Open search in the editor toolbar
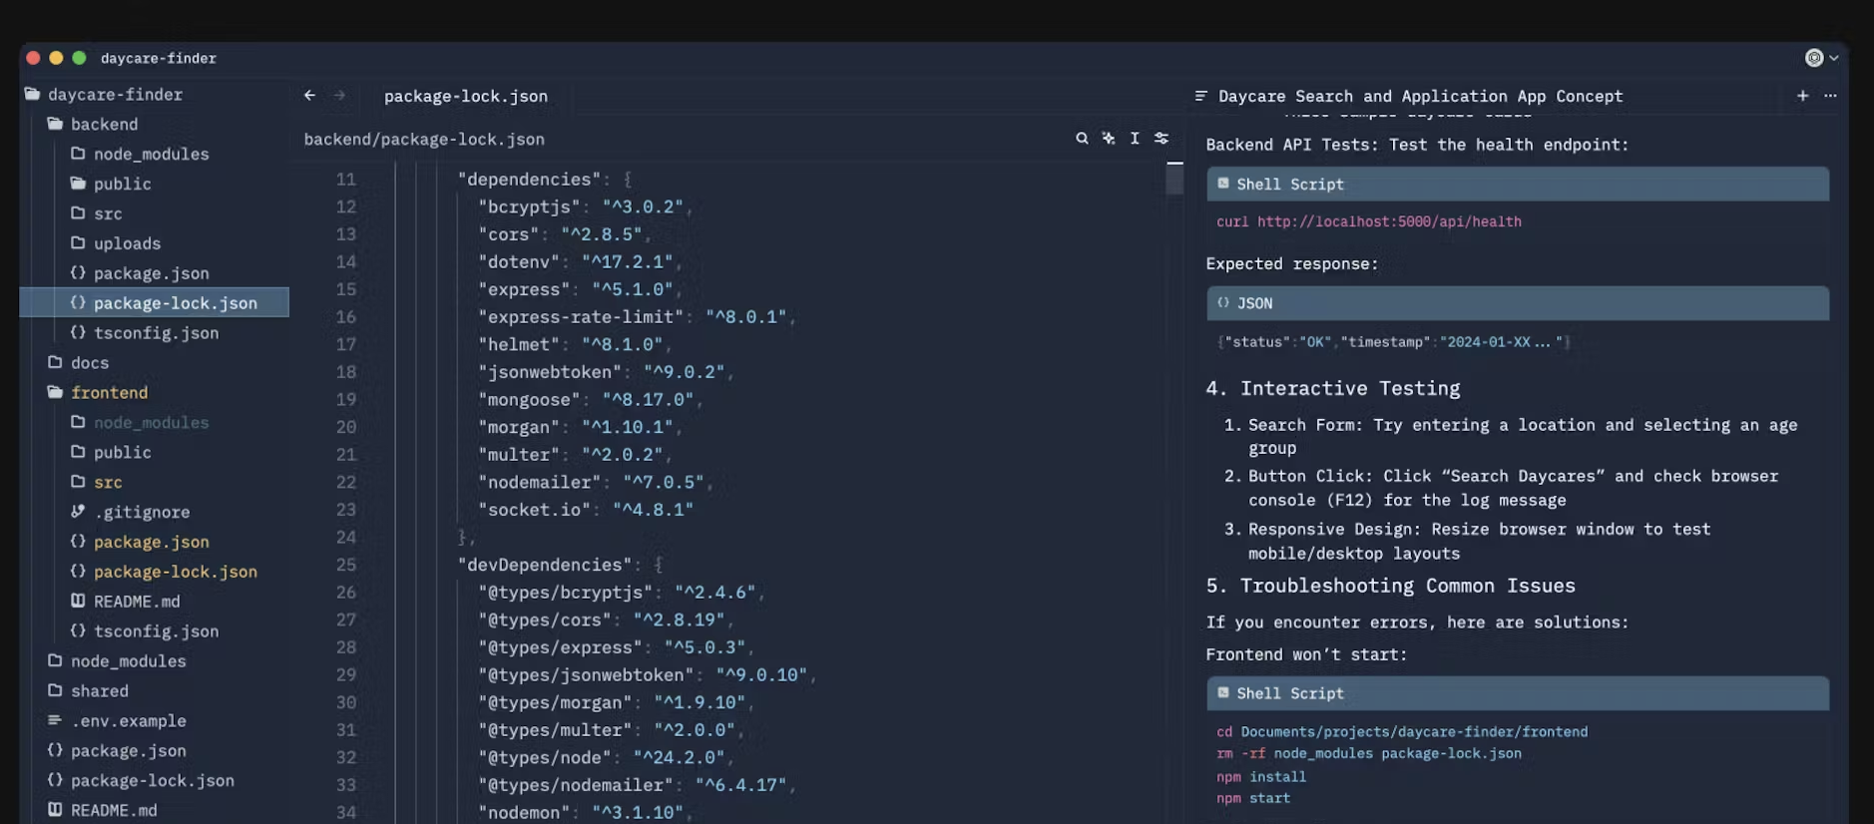 (x=1082, y=139)
